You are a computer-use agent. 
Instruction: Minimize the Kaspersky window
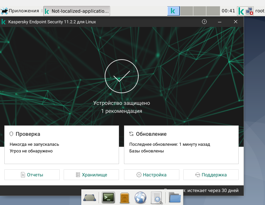(220, 22)
